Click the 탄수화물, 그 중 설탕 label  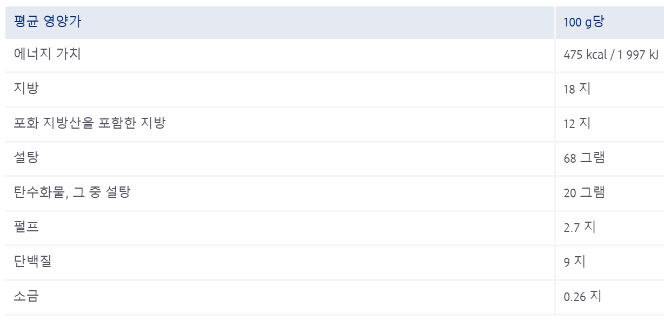72,192
